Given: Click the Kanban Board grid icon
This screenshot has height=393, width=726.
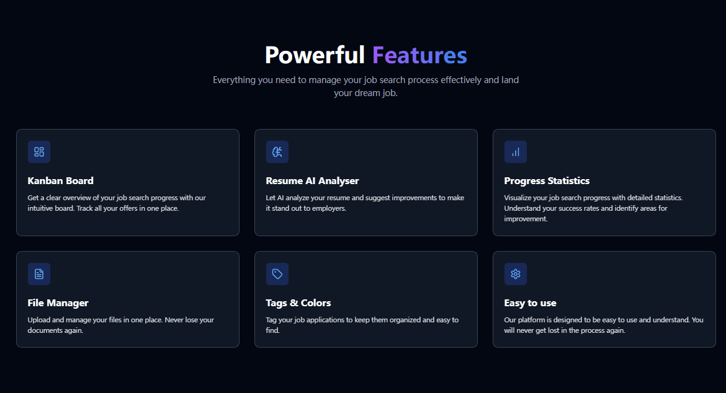Looking at the screenshot, I should [39, 152].
